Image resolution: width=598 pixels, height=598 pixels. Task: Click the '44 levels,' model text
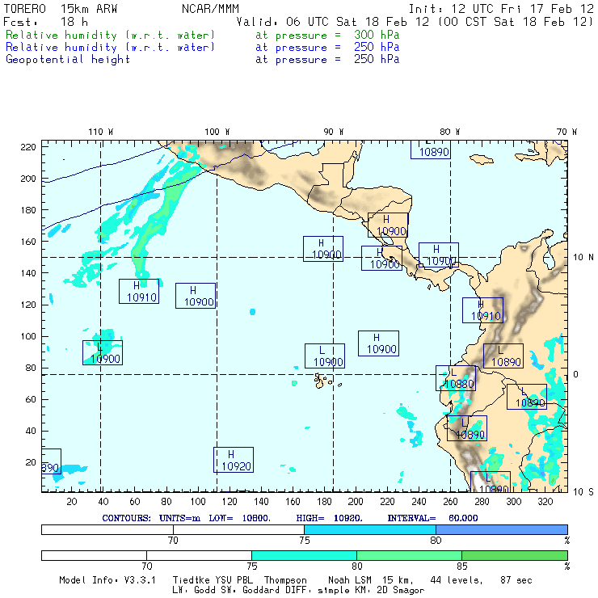(456, 580)
